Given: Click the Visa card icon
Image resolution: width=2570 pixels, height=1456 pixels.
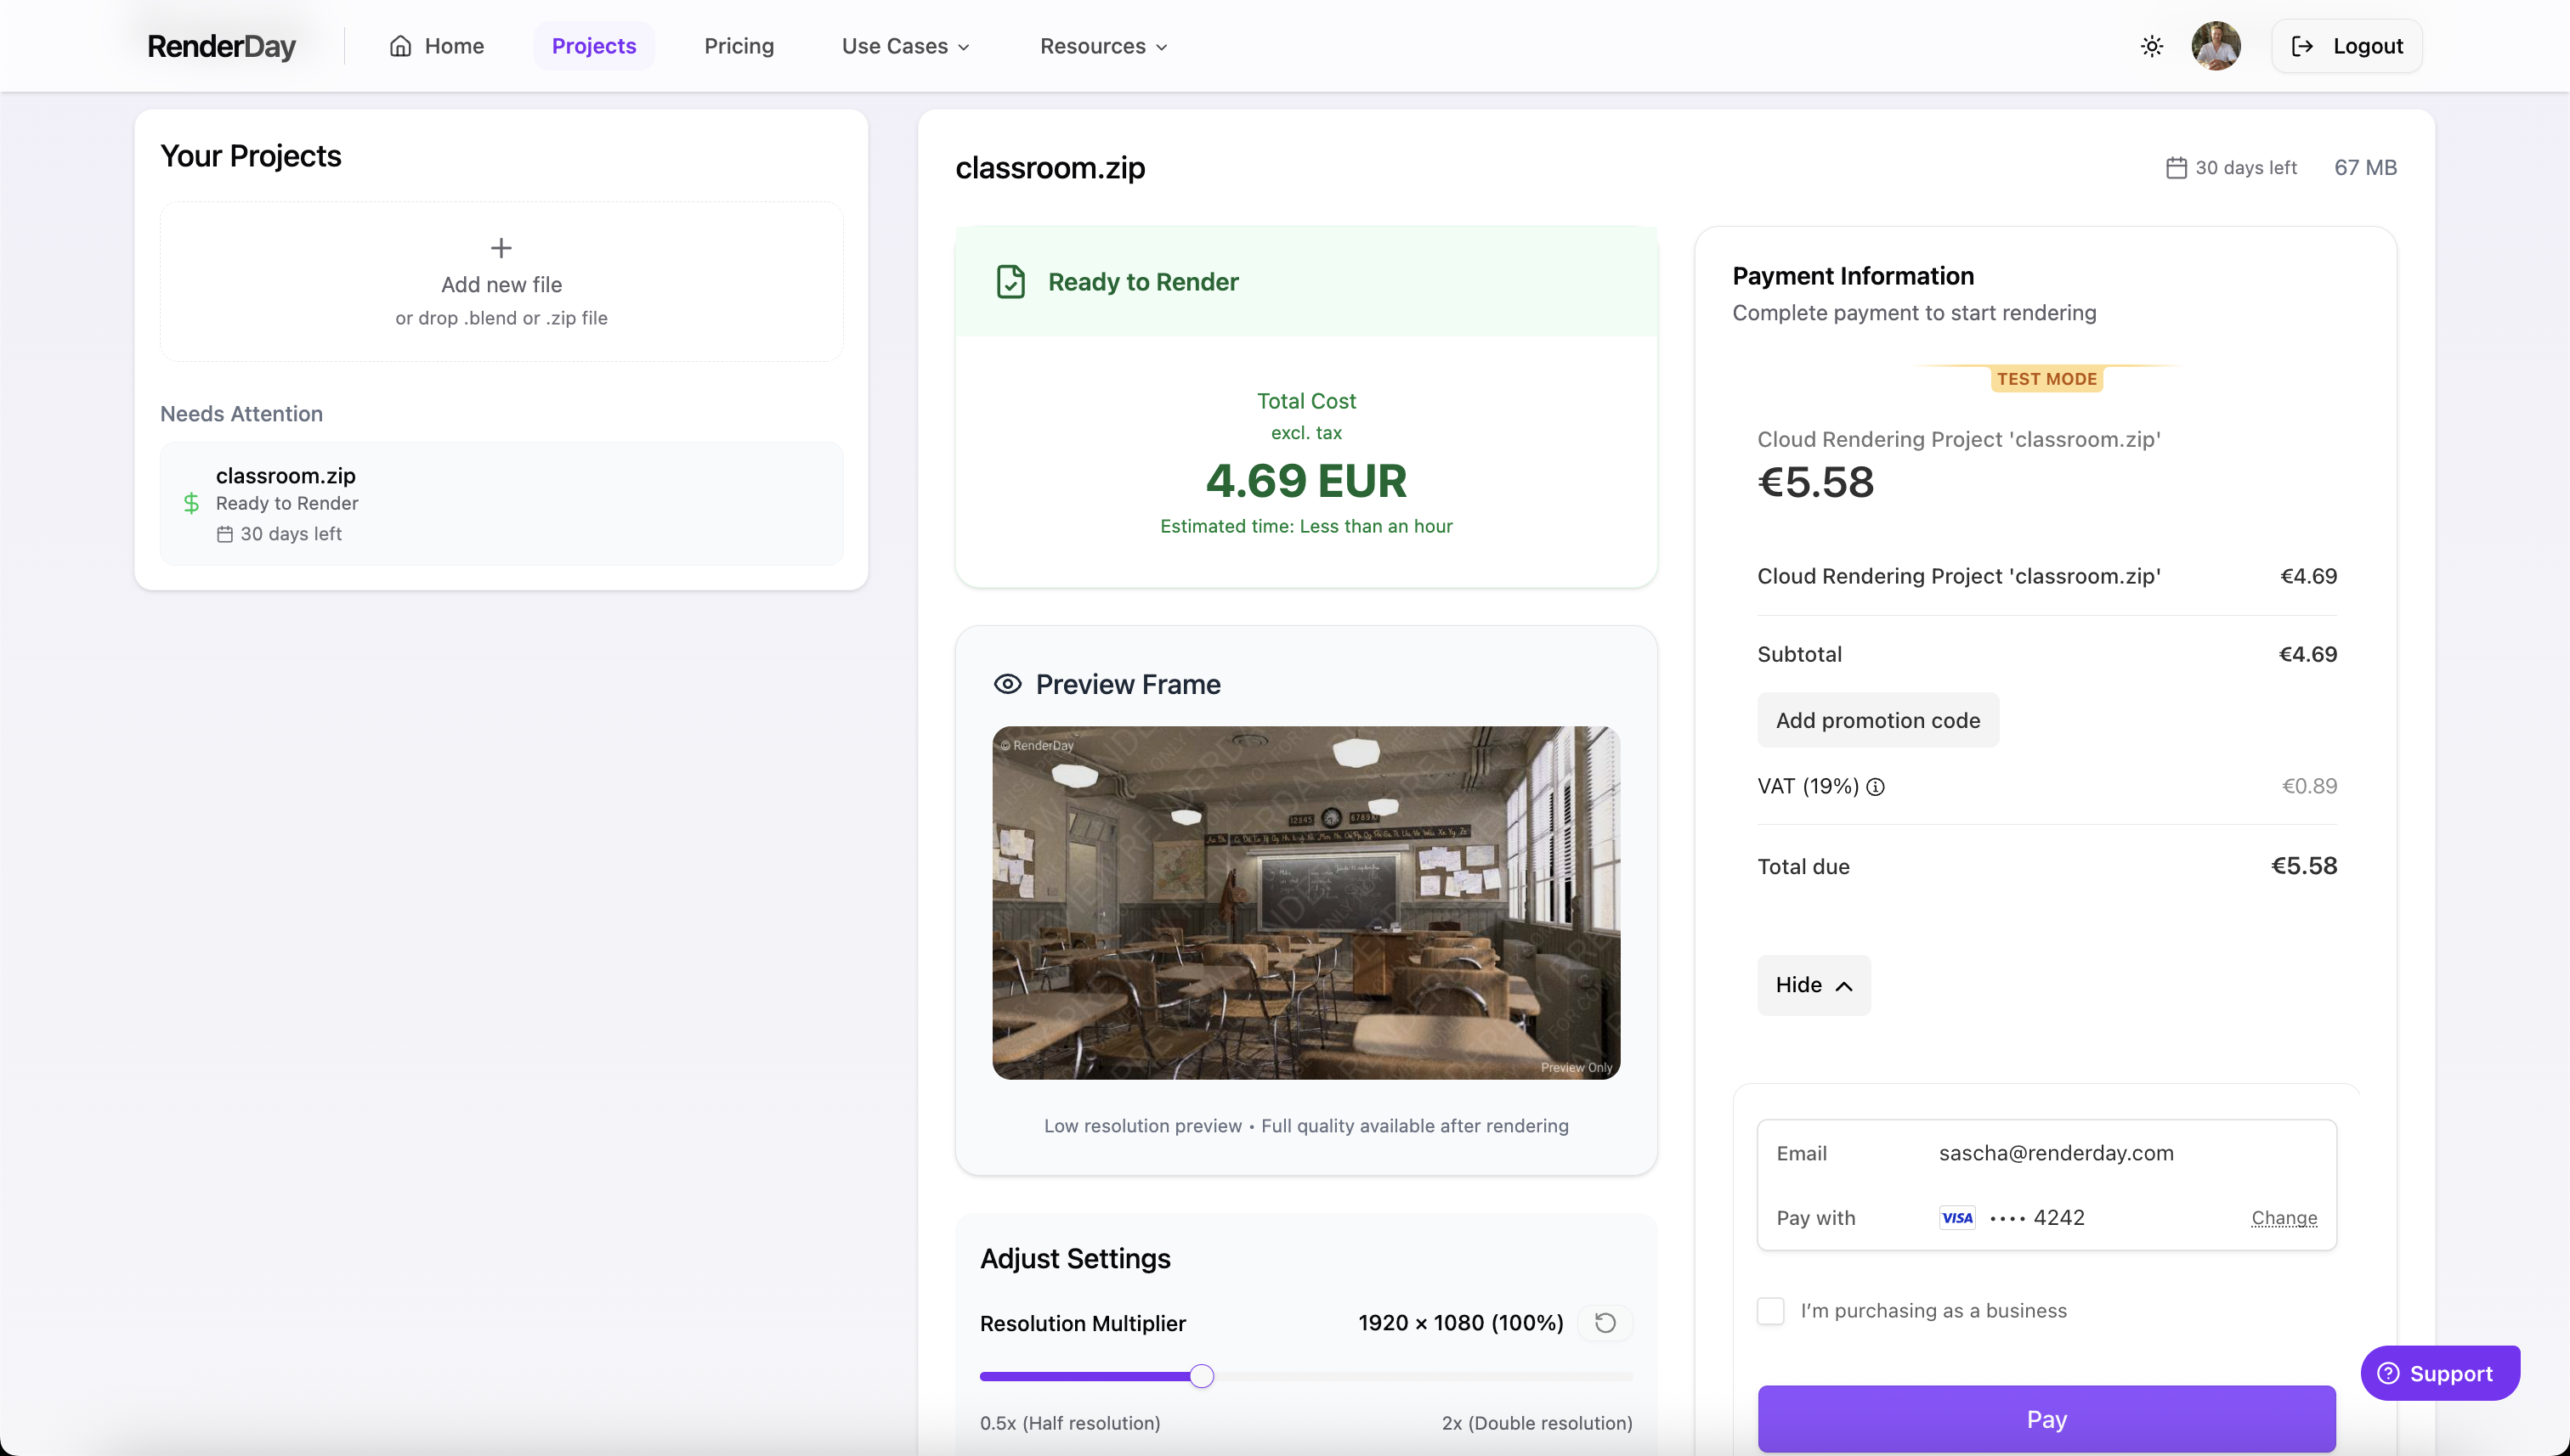Looking at the screenshot, I should point(1956,1217).
